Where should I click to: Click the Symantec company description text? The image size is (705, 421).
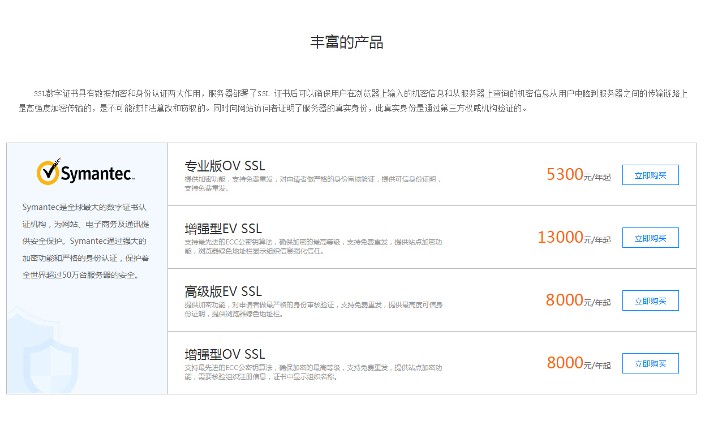tap(85, 241)
